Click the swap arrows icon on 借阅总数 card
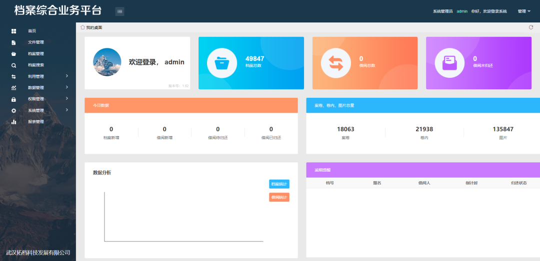 point(335,63)
